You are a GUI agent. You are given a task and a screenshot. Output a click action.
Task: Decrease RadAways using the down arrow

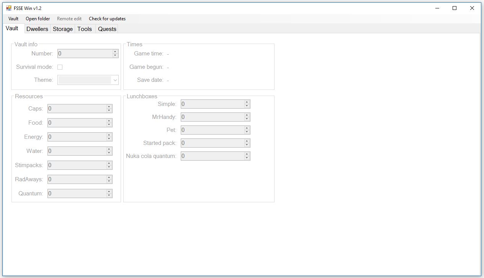(x=109, y=181)
